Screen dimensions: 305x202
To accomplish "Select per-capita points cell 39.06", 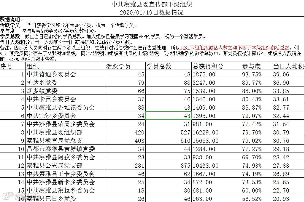I will point(288,74).
